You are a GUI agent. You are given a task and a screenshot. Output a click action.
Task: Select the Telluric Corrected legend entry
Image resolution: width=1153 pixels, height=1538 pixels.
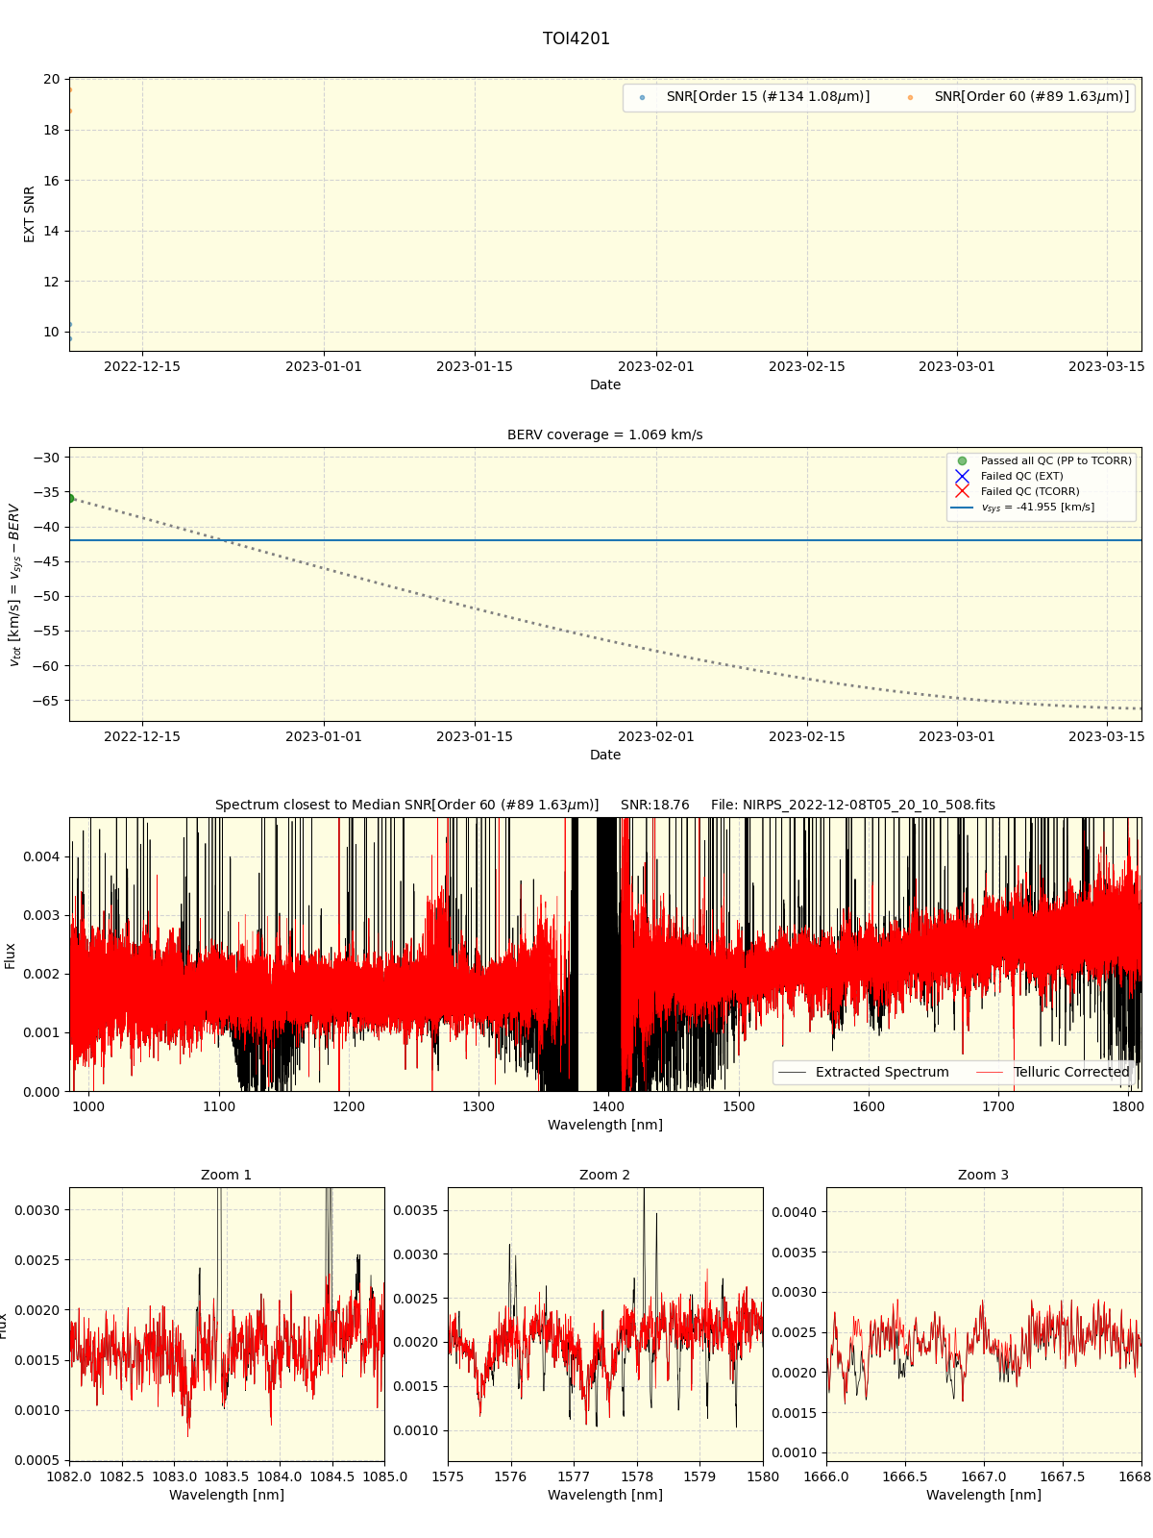coord(1053,1073)
